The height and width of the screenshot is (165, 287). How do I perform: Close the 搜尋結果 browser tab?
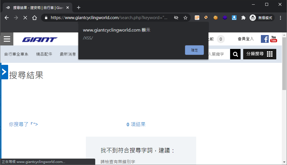pos(68,8)
